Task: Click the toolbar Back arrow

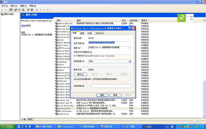Action: click(2, 10)
